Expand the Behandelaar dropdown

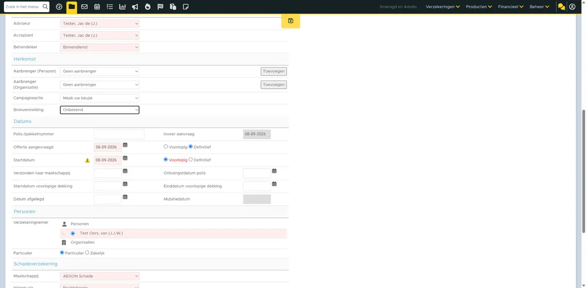pyautogui.click(x=100, y=47)
